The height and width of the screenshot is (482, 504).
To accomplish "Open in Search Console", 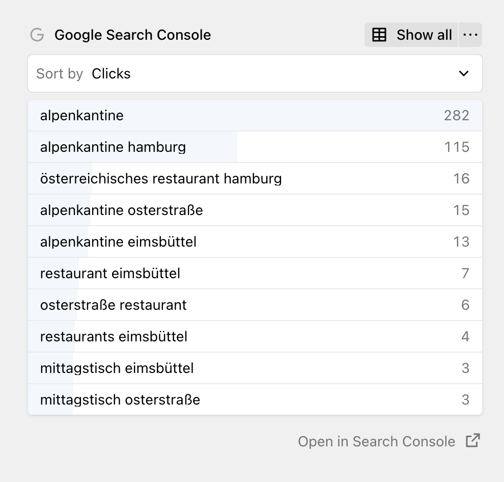I will tap(376, 441).
